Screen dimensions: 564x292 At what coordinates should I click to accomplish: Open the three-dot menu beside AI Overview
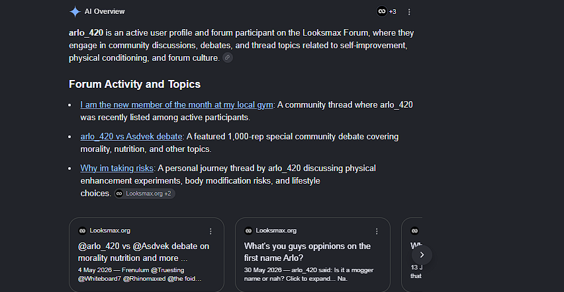pos(409,12)
